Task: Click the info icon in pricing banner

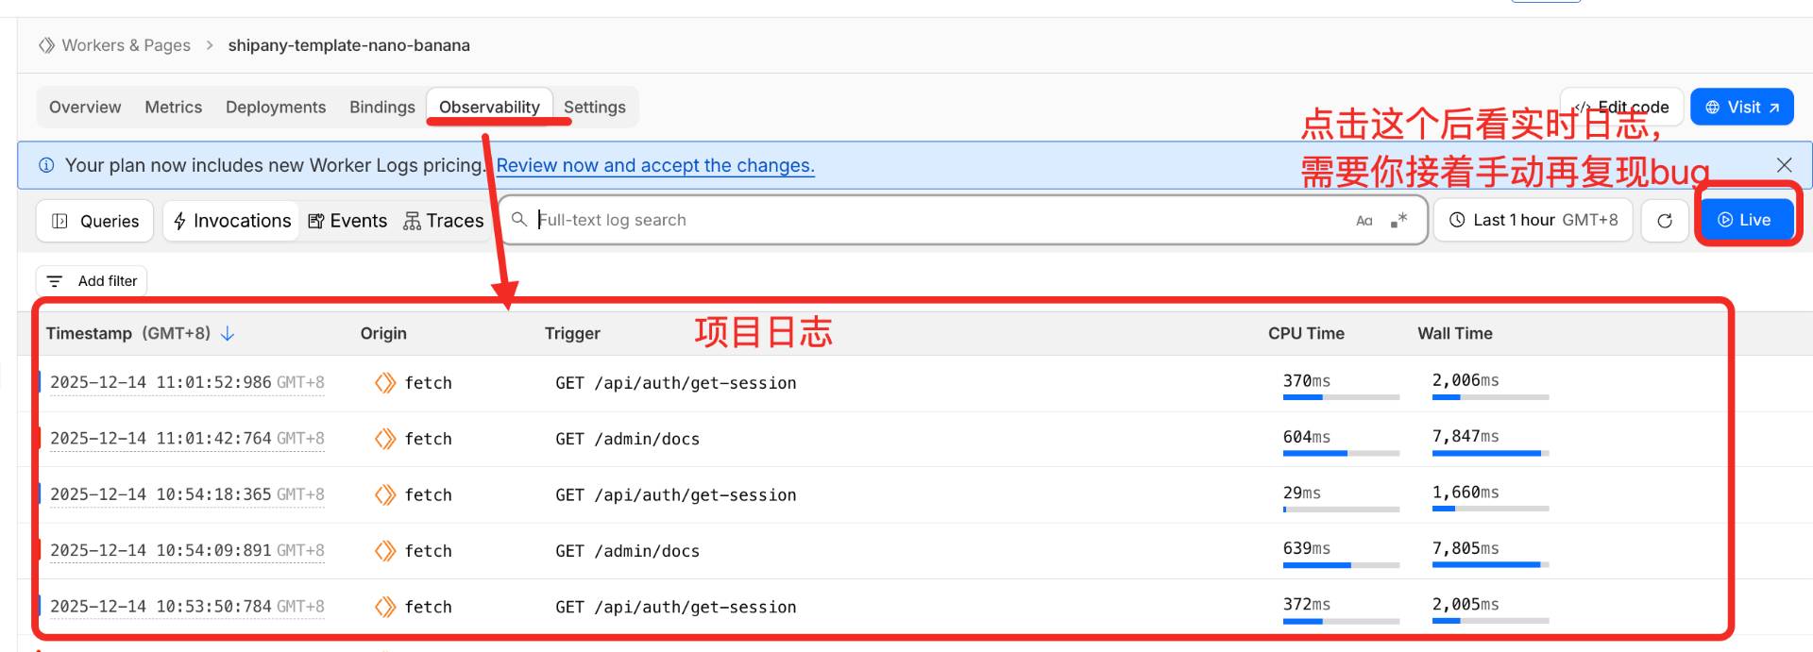Action: click(x=46, y=166)
